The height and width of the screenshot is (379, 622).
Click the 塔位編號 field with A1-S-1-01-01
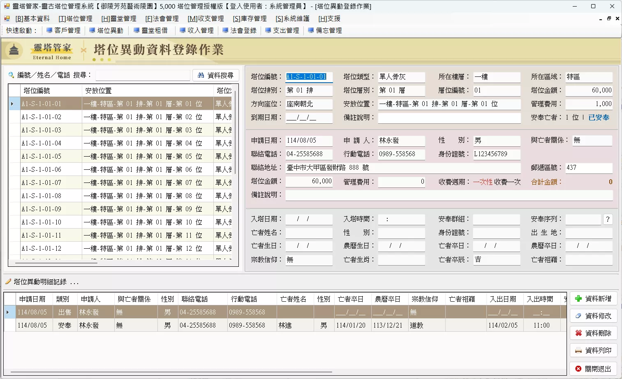(309, 77)
